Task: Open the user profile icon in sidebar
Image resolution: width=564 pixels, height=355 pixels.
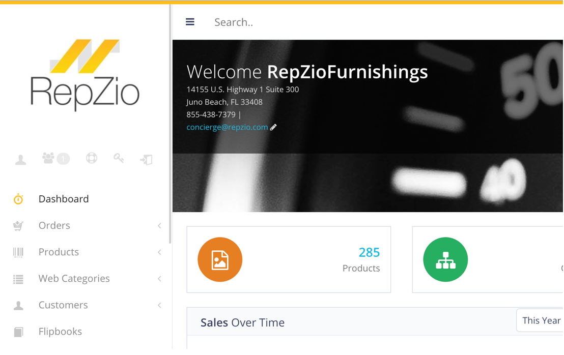Action: click(20, 159)
